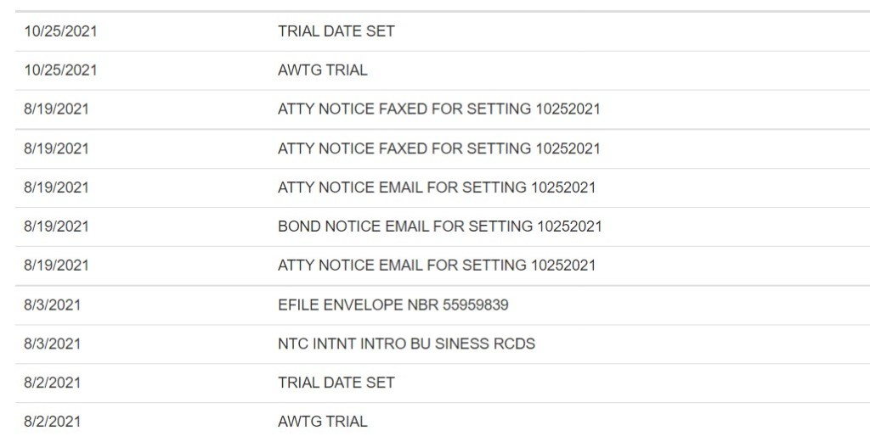Select AWTG TRIAL entry dated 10/25/2021
Image resolution: width=870 pixels, height=436 pixels.
point(323,70)
